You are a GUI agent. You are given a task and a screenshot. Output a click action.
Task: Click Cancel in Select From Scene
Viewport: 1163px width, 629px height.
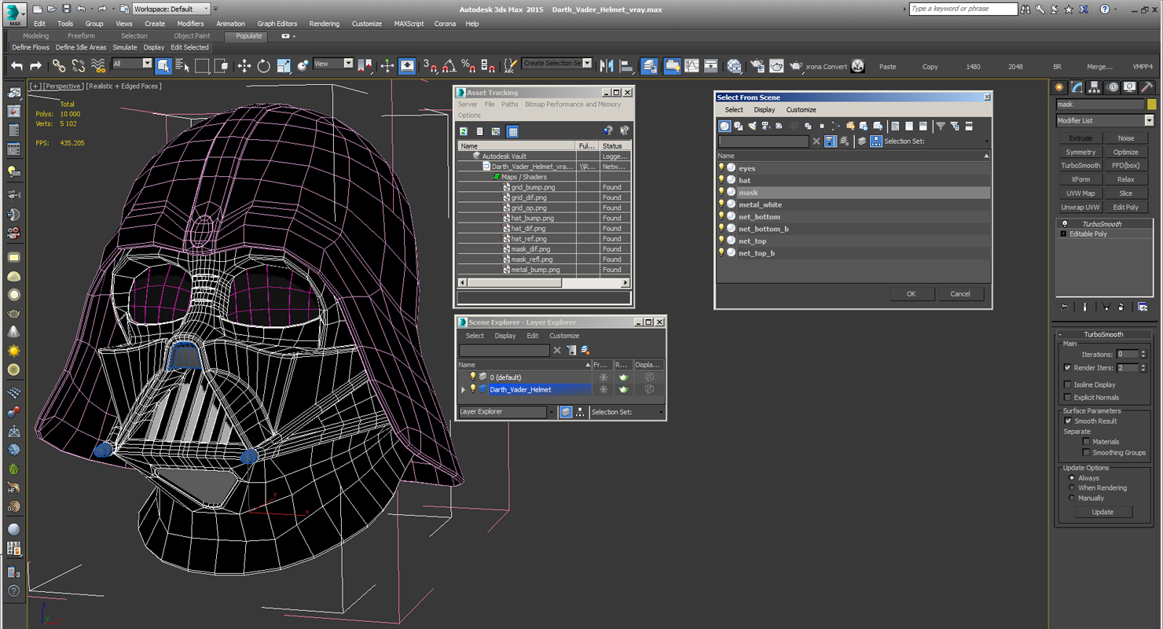point(960,293)
